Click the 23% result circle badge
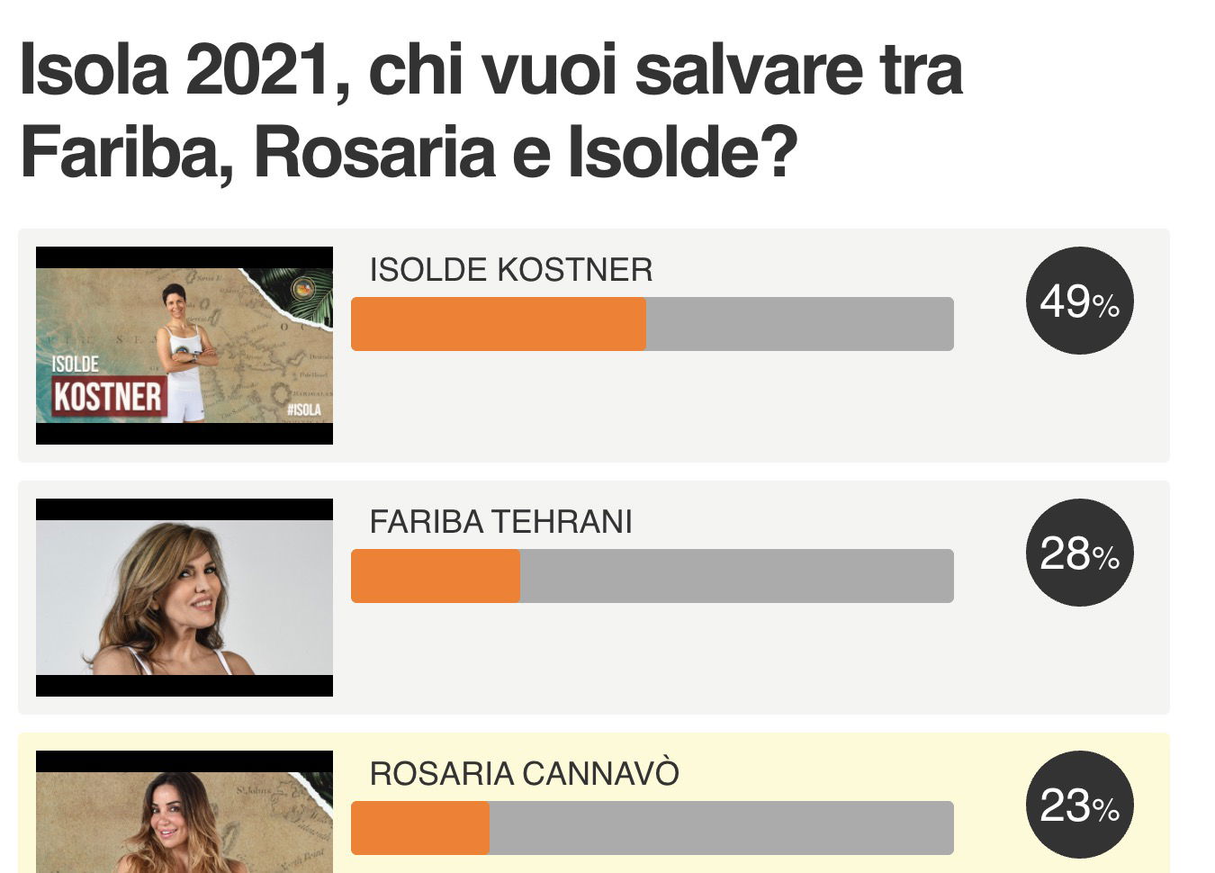1215x873 pixels. pos(1080,805)
